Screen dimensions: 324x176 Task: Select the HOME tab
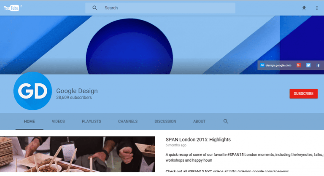point(30,121)
